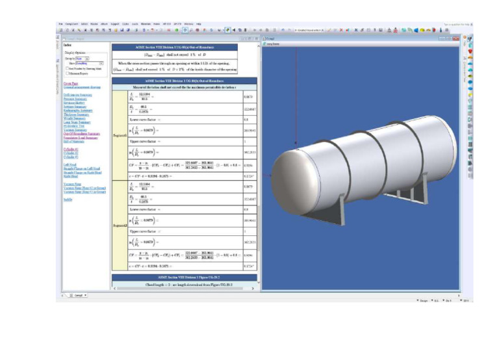
Task: Expand the Show dropdown list
Action: 90,64
